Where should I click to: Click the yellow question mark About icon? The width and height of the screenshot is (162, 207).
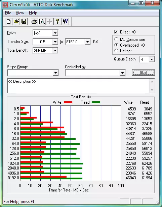pyautogui.click(x=57, y=21)
